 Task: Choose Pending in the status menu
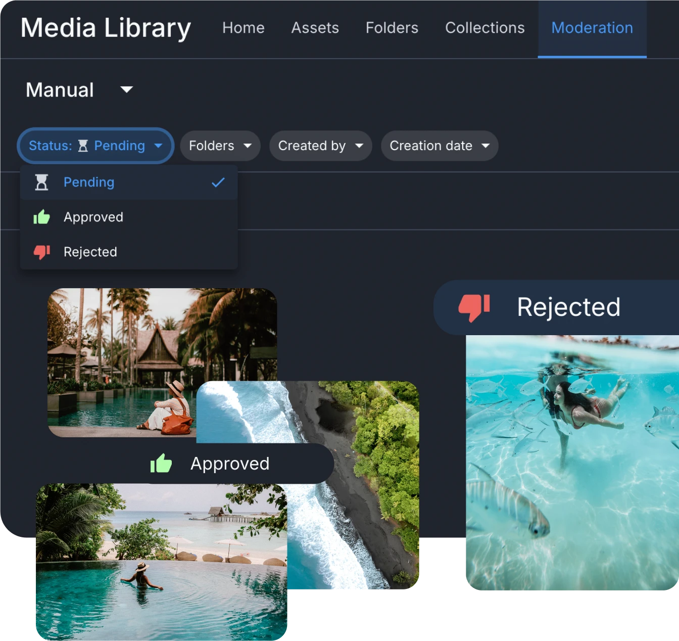[129, 182]
